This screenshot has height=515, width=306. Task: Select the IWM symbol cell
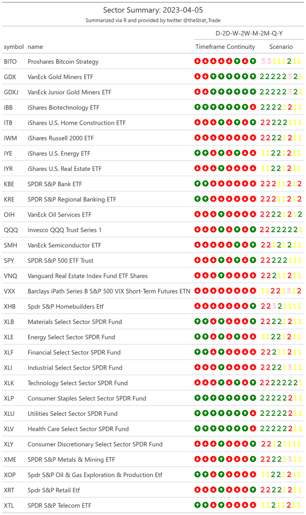(x=10, y=138)
